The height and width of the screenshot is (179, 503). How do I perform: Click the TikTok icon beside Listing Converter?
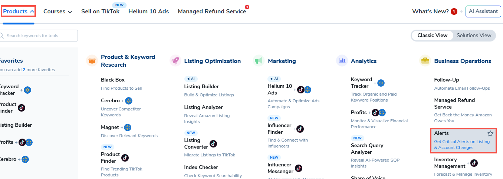click(x=213, y=144)
